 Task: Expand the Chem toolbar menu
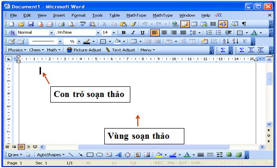36,50
